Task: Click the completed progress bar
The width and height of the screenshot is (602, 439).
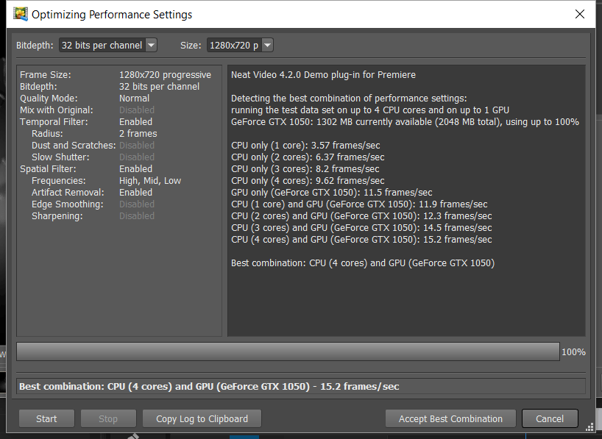Action: point(288,351)
